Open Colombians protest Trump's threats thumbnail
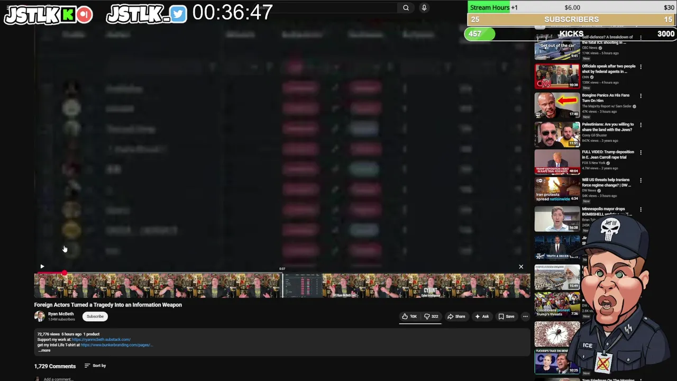Viewport: 677px width, 381px height. [557, 305]
